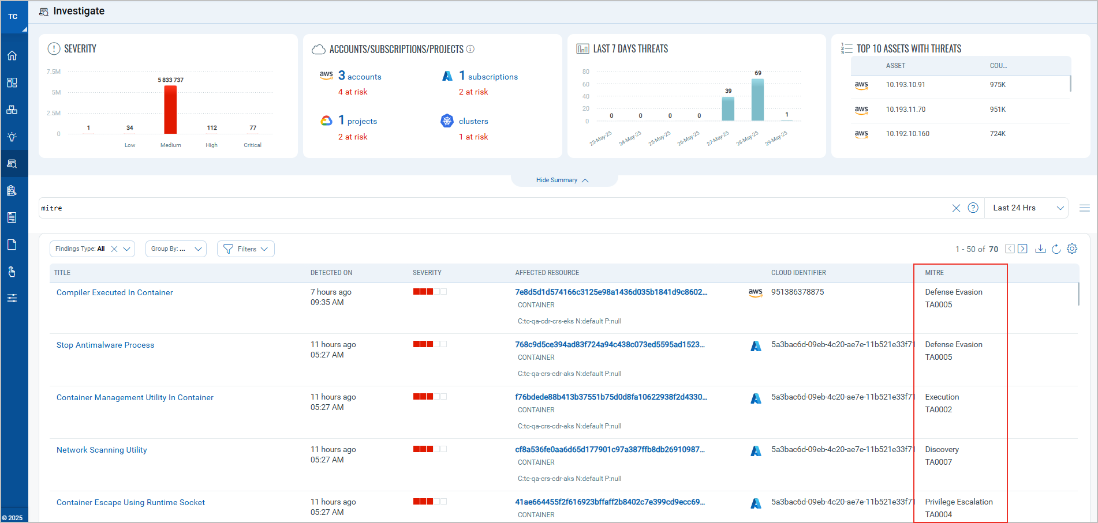
Task: Open resource cf8a536fe0aa6d65d177901c97a387ff link
Action: coord(610,449)
